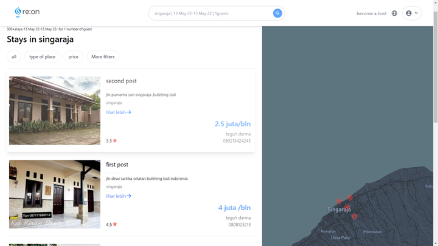Open More filters
The width and height of the screenshot is (438, 246).
(x=103, y=56)
